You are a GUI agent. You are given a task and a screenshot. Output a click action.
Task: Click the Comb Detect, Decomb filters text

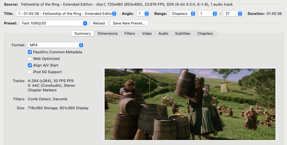pos(47,99)
